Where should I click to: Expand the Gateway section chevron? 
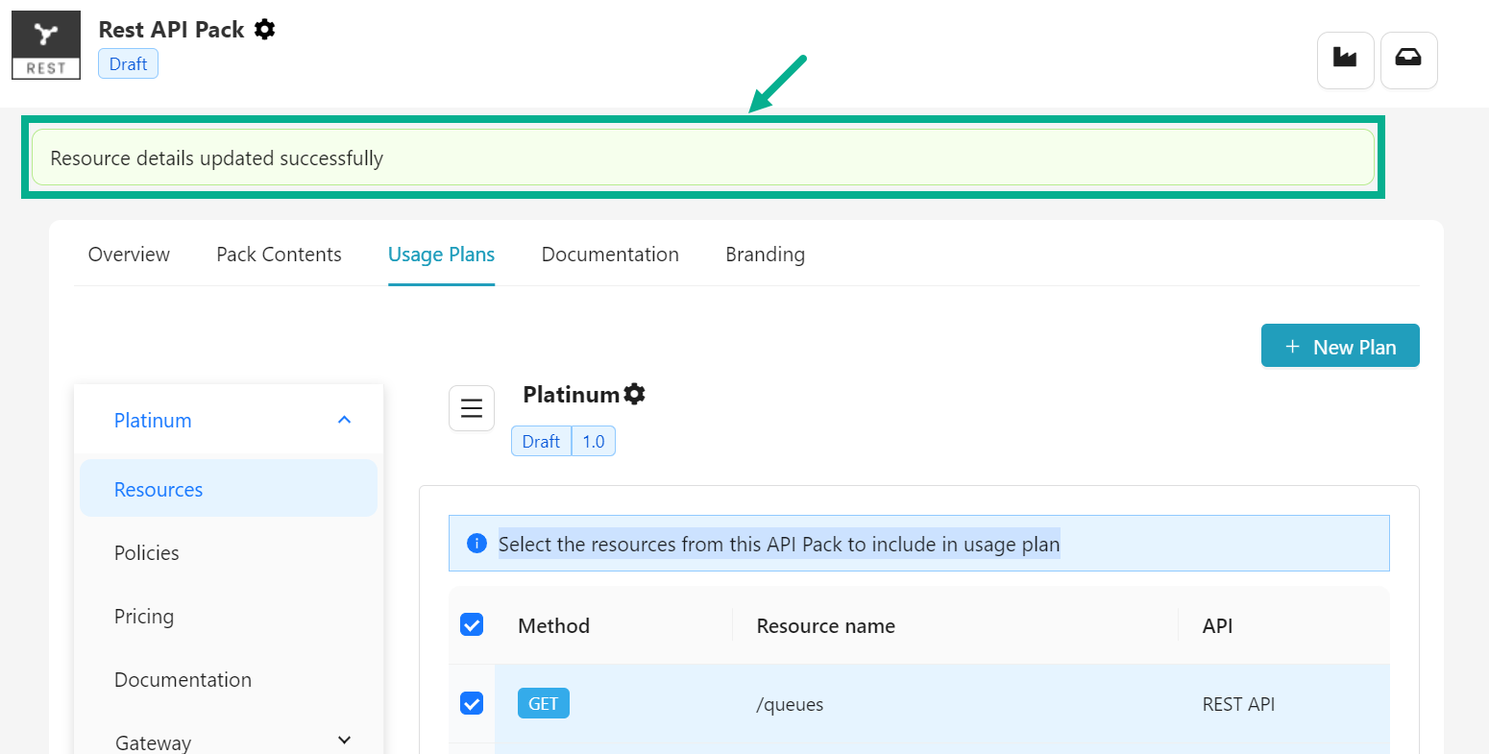point(345,741)
